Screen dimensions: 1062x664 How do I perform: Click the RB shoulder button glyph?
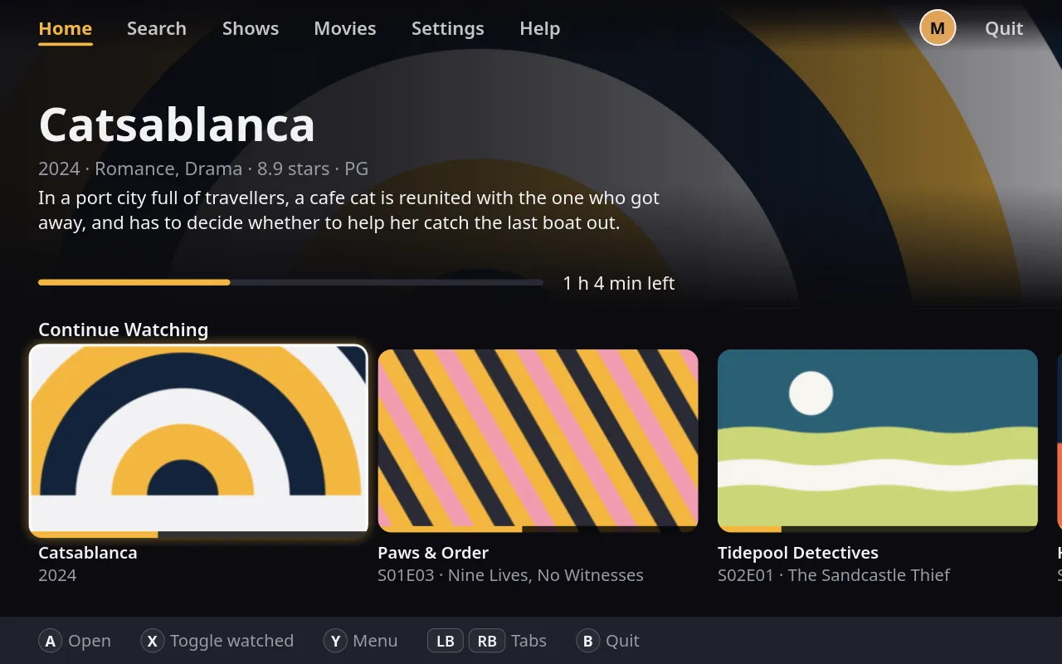(x=487, y=641)
